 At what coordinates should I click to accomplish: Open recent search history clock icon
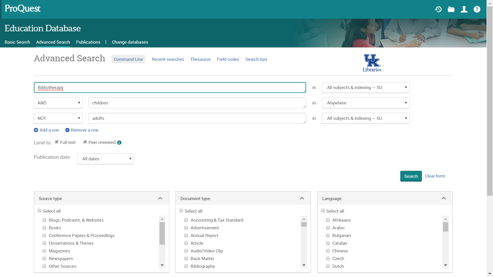pyautogui.click(x=438, y=9)
